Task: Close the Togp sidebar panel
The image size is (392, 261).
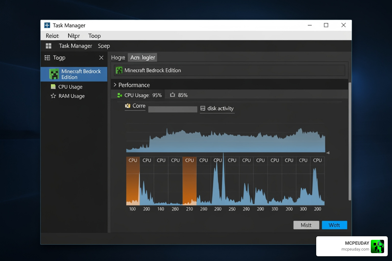Action: coord(101,58)
